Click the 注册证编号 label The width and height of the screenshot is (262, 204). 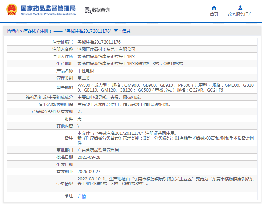pyautogui.click(x=63, y=42)
